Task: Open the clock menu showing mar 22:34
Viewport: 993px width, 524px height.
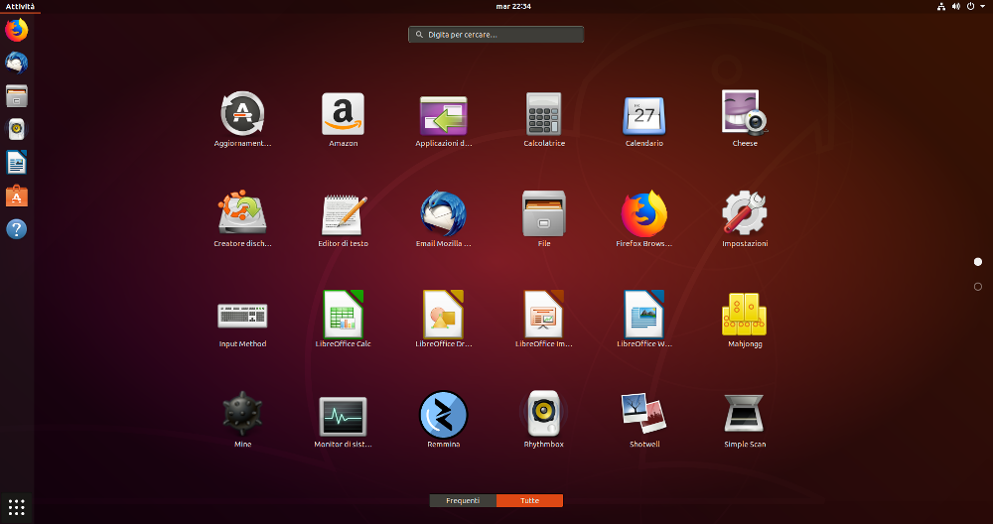Action: tap(513, 6)
